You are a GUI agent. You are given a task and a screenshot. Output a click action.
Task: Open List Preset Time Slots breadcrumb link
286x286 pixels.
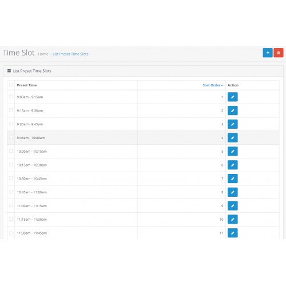pos(70,54)
